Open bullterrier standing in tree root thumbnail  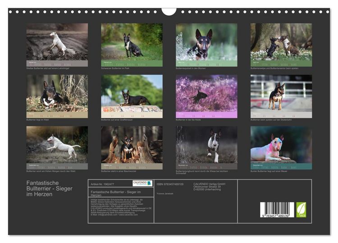[132, 148]
